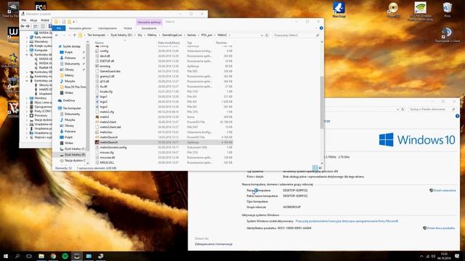Viewport: 465px width, 261px height.
Task: Switch to Zarządzanie ribbon tab
Action: click(x=149, y=28)
